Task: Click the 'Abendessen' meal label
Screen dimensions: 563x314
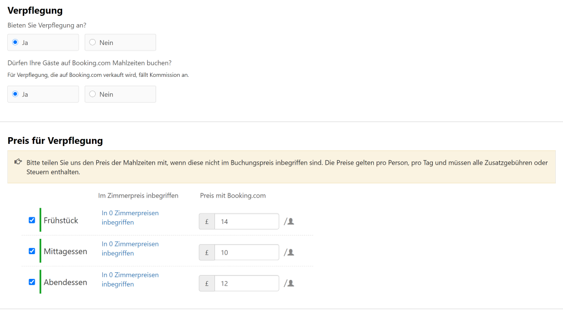Action: [x=65, y=282]
